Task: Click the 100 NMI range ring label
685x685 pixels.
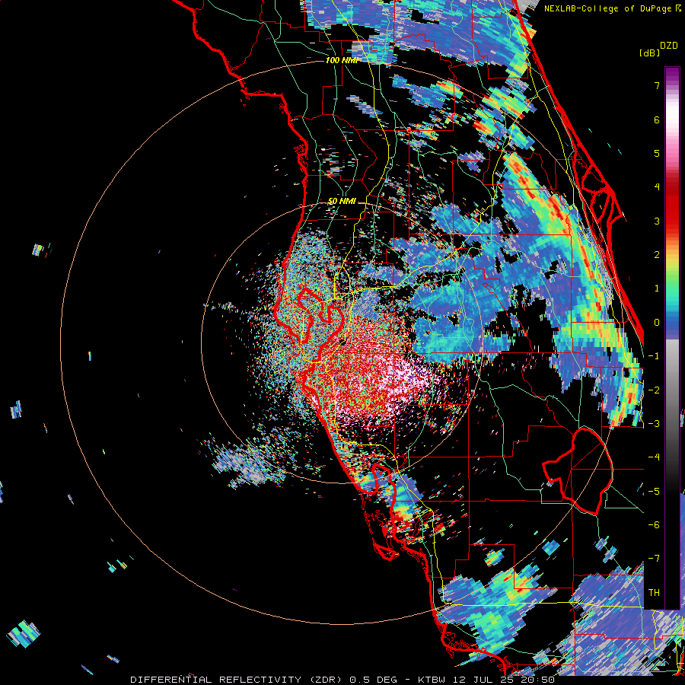Action: click(342, 60)
